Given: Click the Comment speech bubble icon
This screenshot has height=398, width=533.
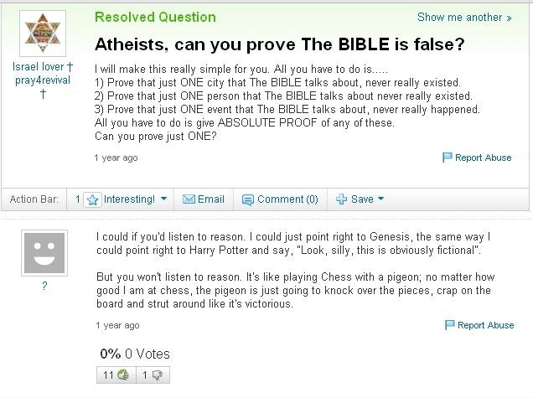Looking at the screenshot, I should [x=247, y=199].
